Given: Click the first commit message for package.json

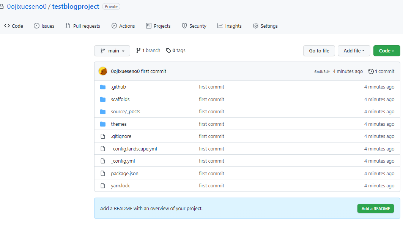Looking at the screenshot, I should click(211, 173).
